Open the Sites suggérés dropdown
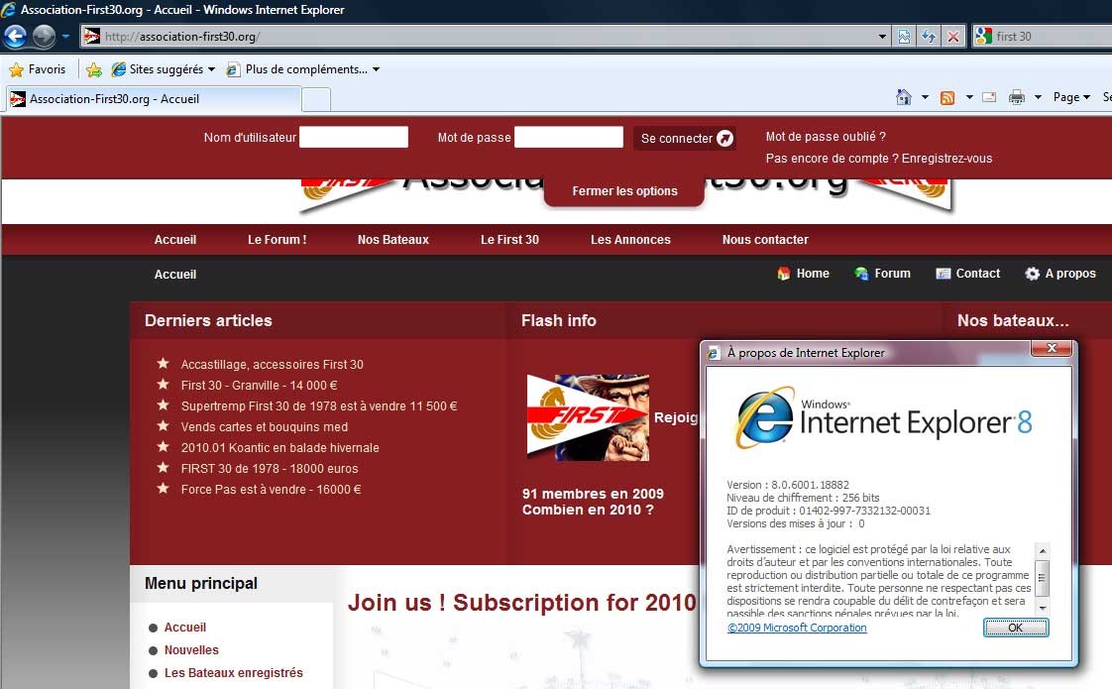1112x689 pixels. click(164, 69)
